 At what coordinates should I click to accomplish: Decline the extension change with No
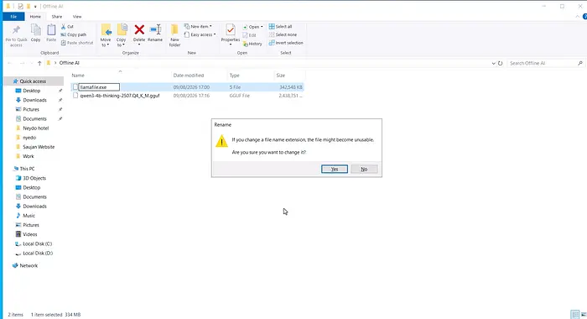tap(364, 169)
